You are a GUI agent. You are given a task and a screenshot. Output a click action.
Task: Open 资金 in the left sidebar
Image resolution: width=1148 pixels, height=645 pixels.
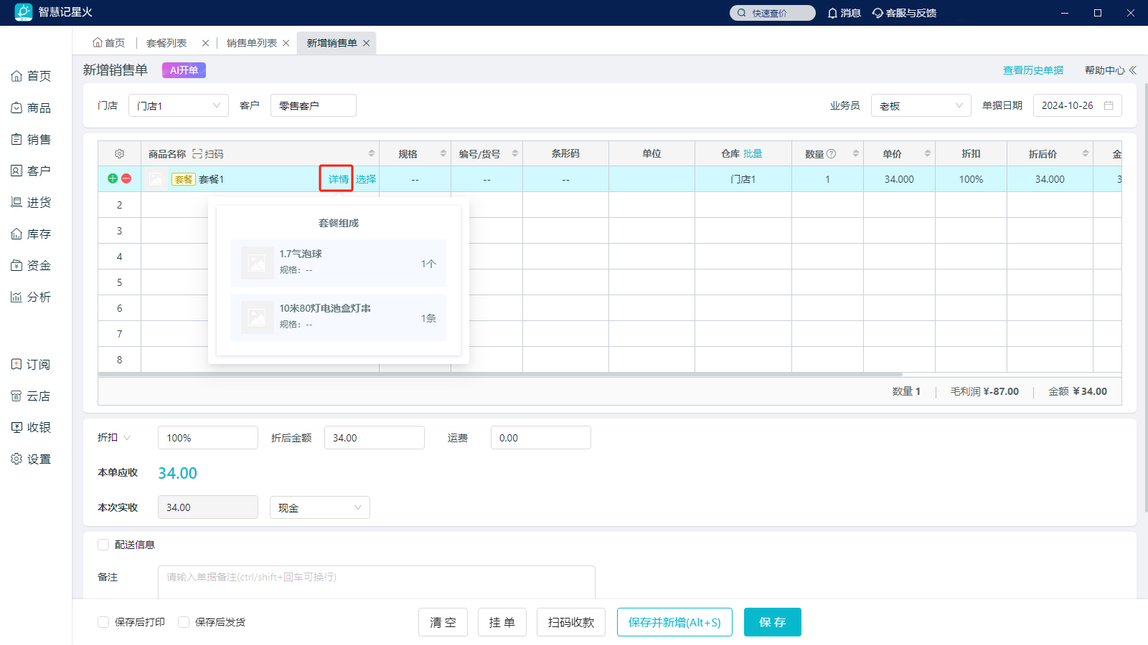(x=31, y=265)
